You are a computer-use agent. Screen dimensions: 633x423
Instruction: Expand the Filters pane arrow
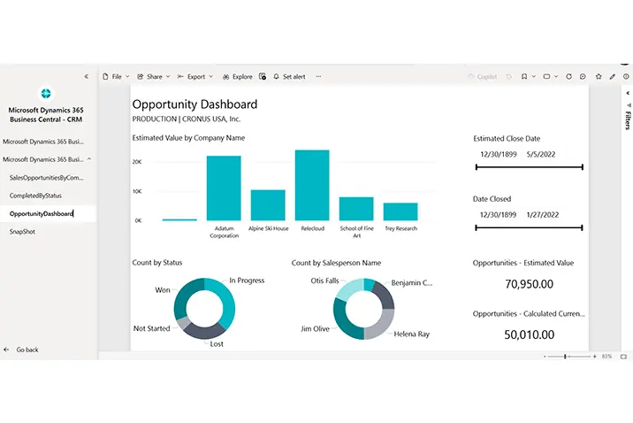click(x=628, y=93)
